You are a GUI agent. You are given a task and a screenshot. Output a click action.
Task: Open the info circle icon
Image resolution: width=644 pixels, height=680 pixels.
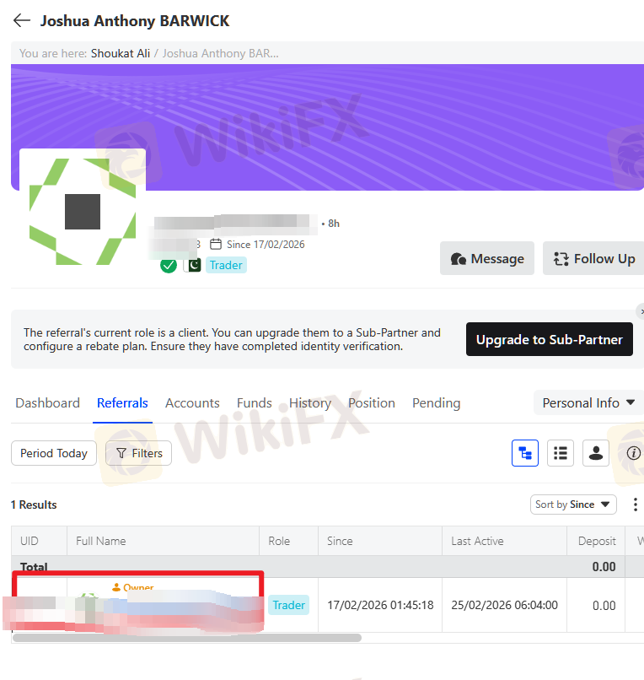634,453
